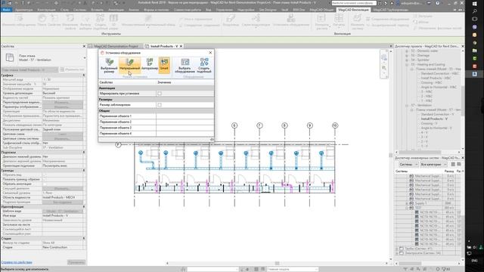Open the Справка по свойствам link

17,262
